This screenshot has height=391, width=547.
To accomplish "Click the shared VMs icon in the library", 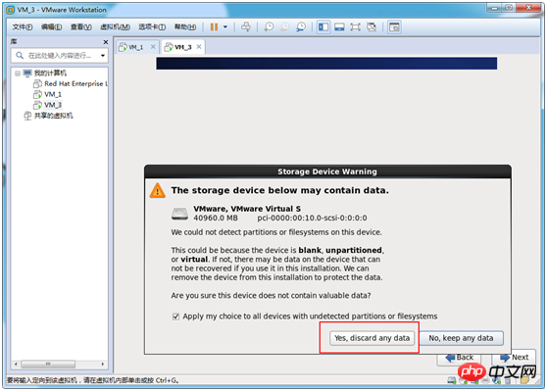I will [27, 116].
